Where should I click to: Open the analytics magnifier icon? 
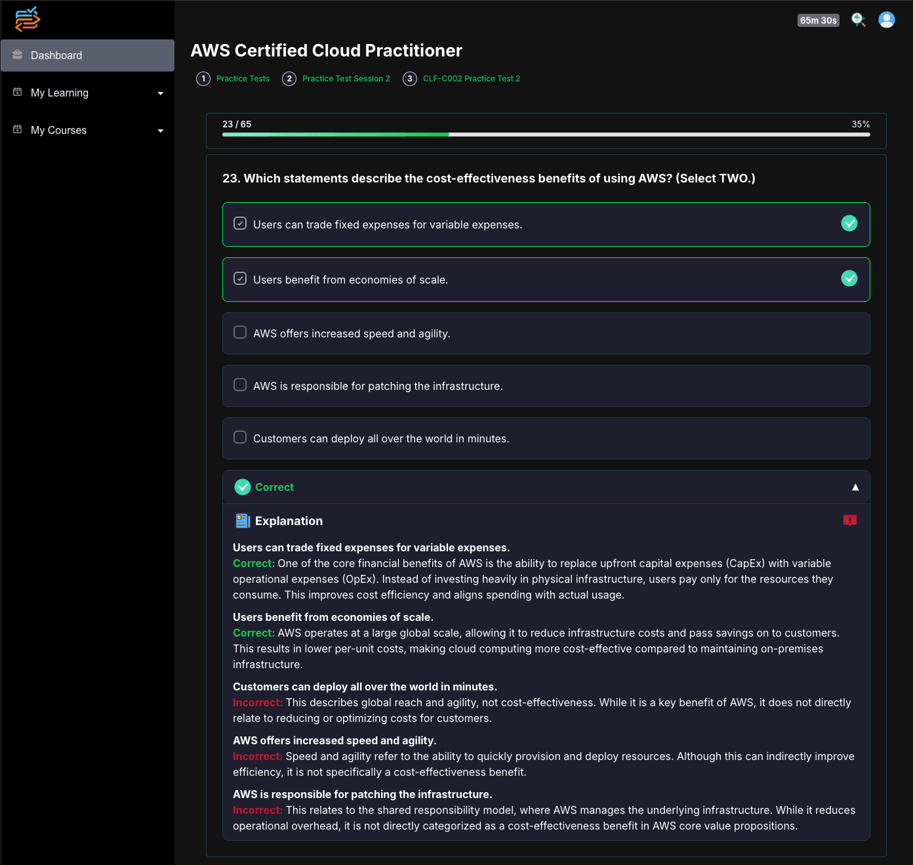[x=859, y=20]
